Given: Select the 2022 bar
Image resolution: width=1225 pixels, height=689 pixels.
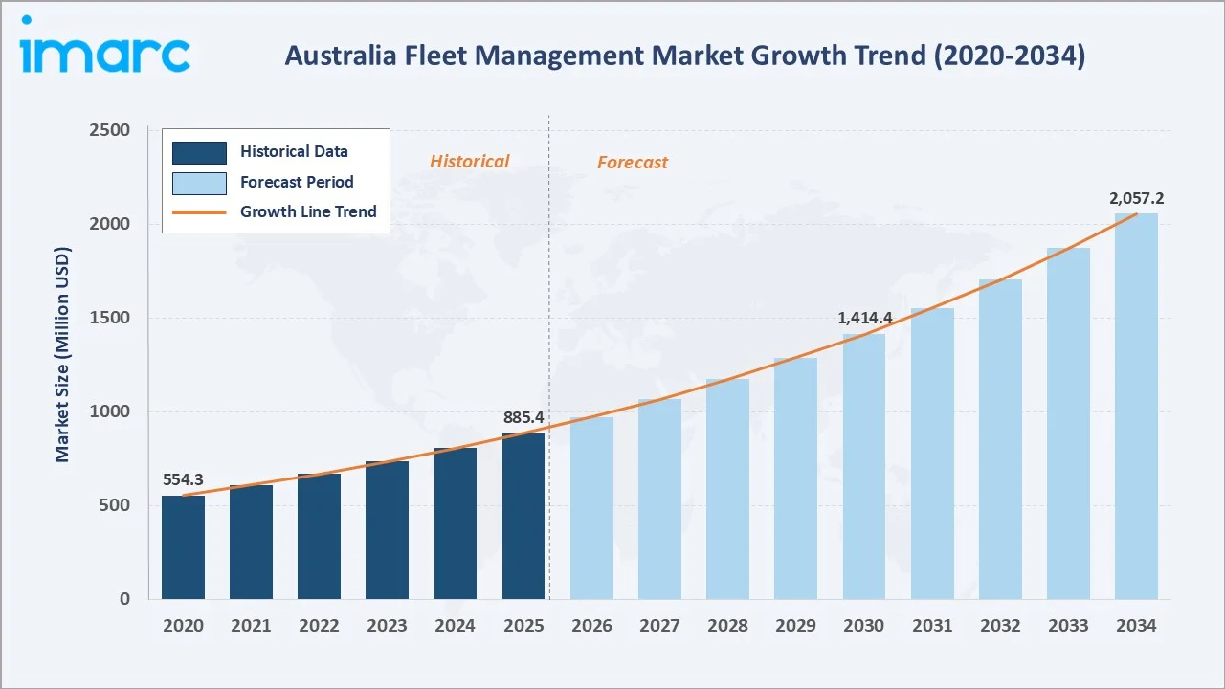Looking at the screenshot, I should point(319,537).
